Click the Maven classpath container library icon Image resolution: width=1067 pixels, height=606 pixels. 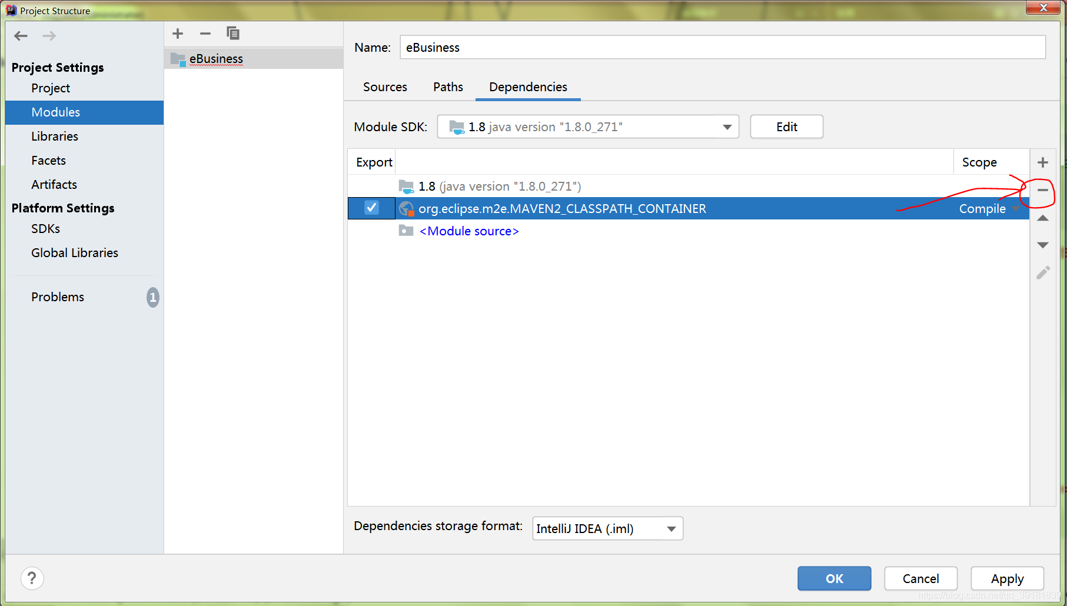pyautogui.click(x=406, y=208)
